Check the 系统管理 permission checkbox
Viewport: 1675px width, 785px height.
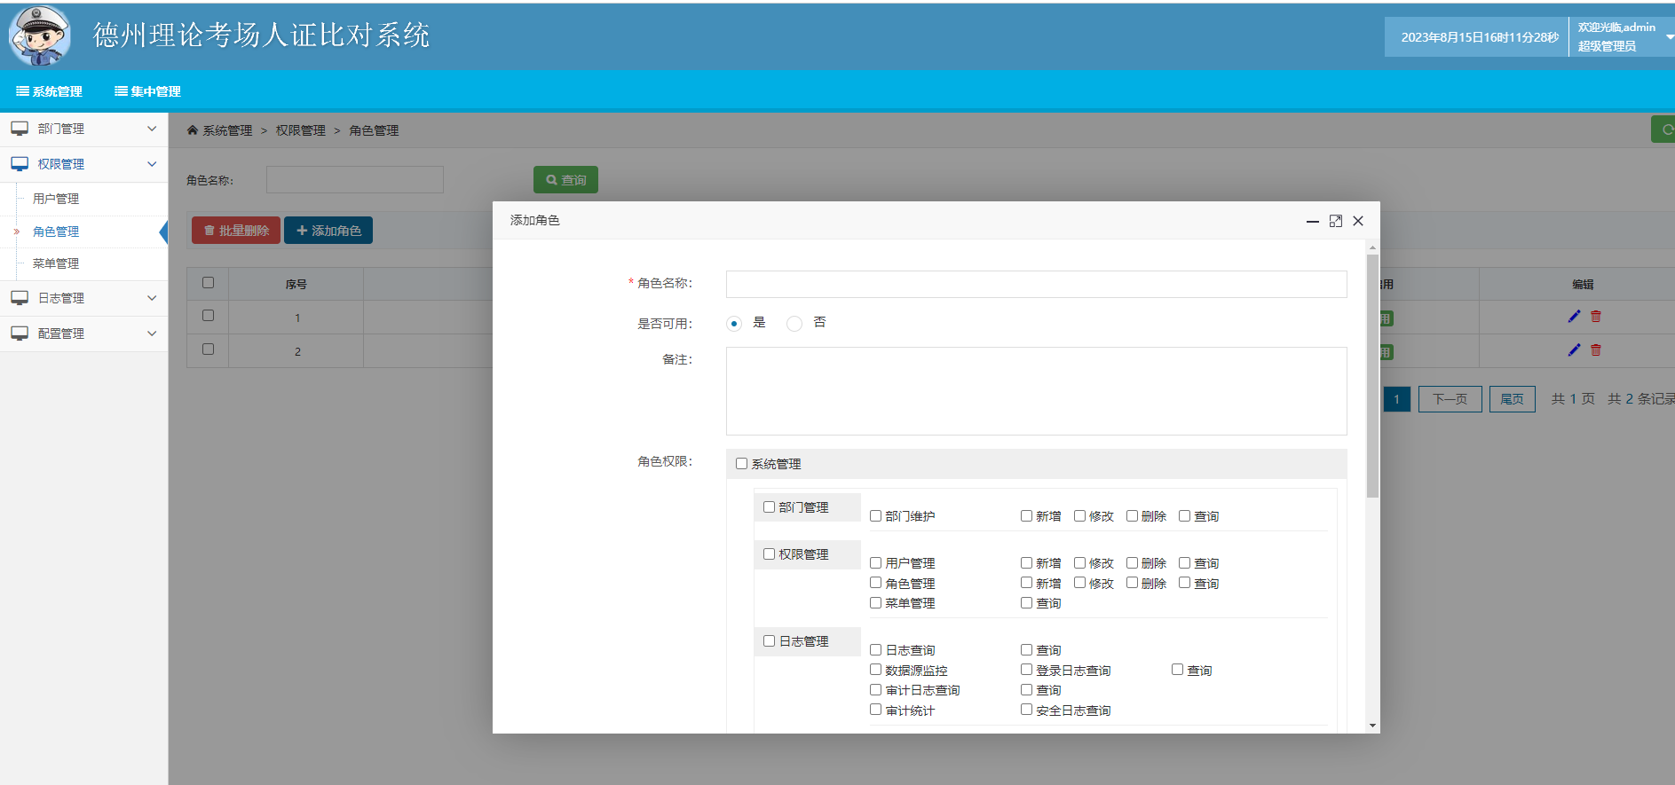(x=741, y=464)
